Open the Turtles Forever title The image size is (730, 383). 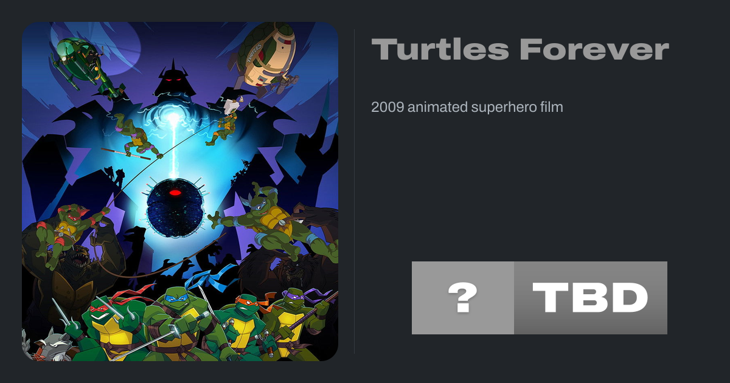pos(520,50)
